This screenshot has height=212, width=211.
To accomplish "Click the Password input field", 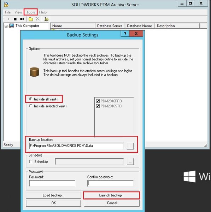I will (52, 183).
